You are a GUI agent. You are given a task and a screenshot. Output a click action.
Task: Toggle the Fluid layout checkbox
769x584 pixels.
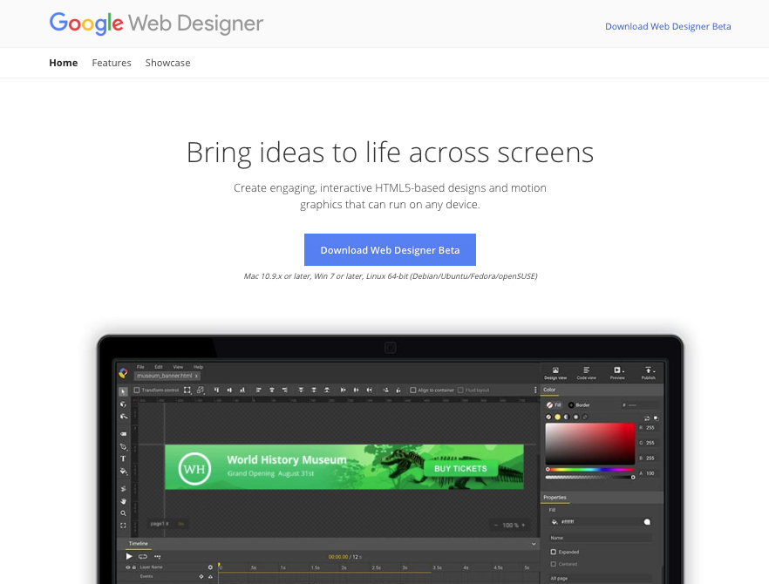click(x=460, y=390)
